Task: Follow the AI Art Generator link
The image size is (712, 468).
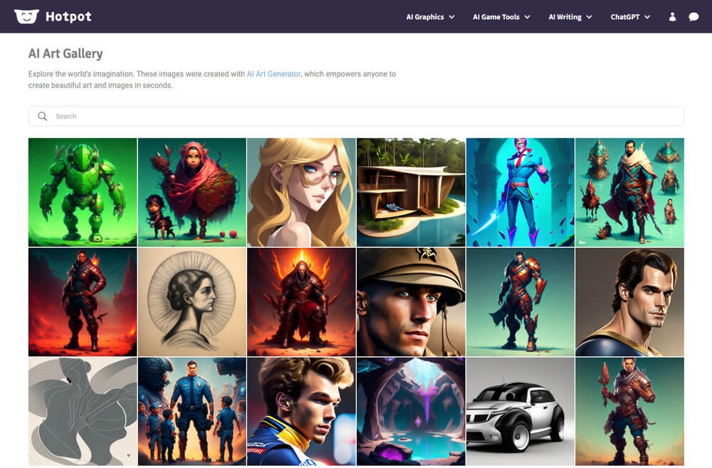Action: [x=273, y=74]
